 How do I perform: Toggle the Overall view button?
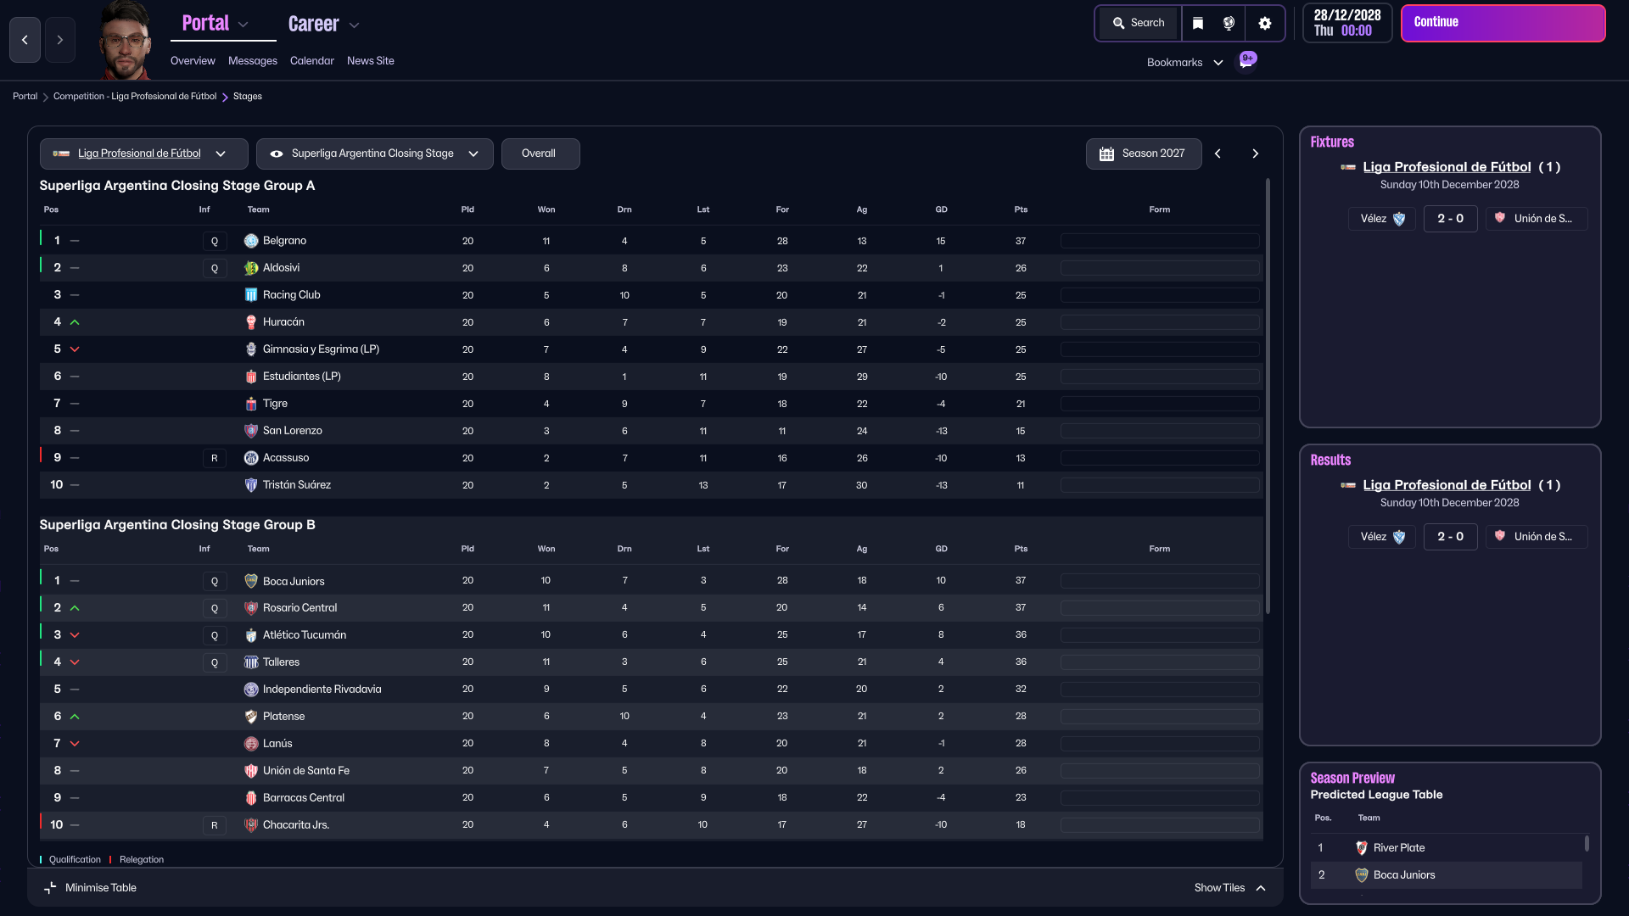pos(540,154)
